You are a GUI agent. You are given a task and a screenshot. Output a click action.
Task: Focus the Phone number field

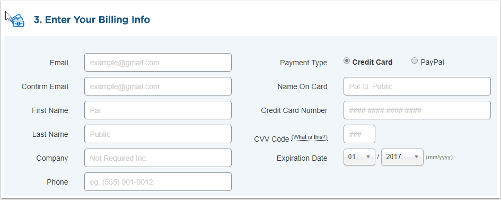click(158, 182)
